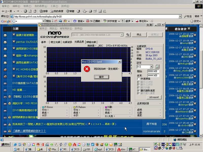203x152 pixels.
Task: Switch to the 掃瞄光碟 tab
Action: point(91,42)
